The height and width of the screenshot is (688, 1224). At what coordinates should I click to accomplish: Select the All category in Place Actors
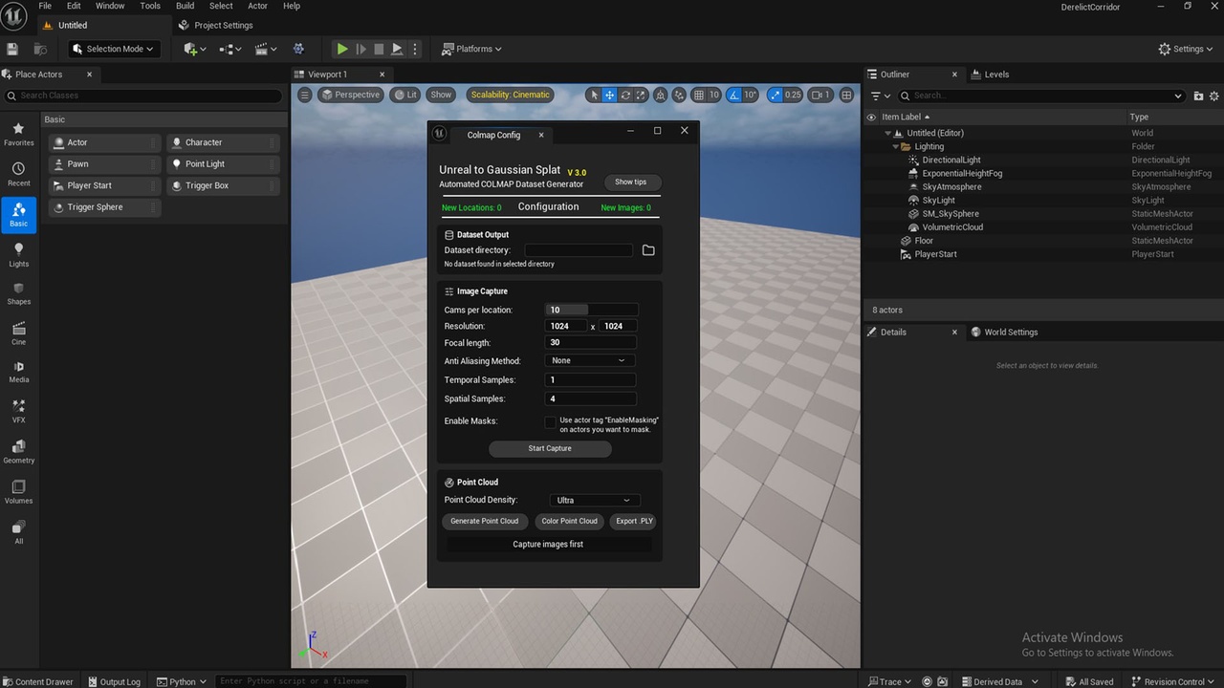point(18,532)
